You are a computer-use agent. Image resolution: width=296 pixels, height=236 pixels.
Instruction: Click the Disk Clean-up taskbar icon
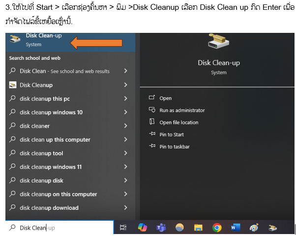[x=272, y=228]
